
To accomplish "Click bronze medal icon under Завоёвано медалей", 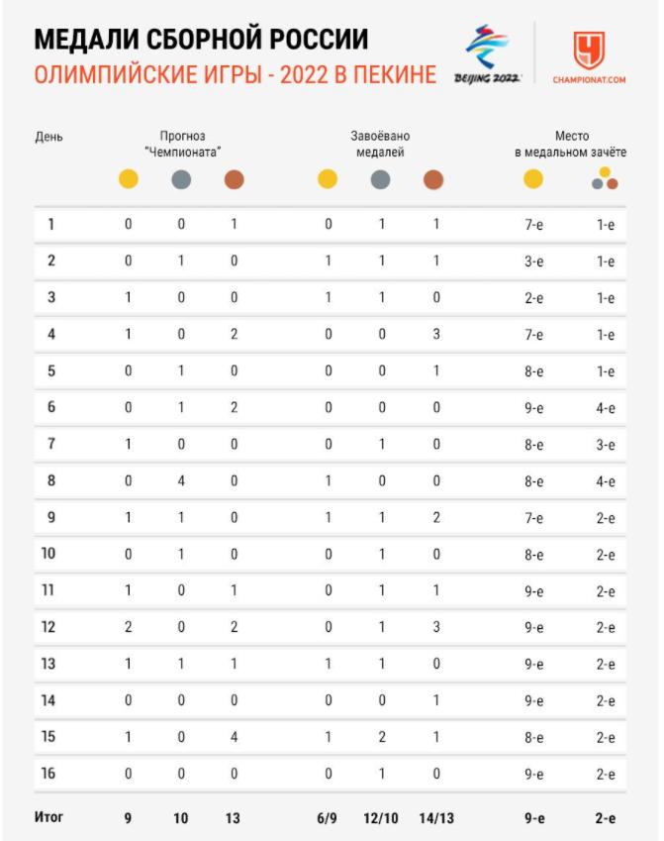I will [433, 179].
